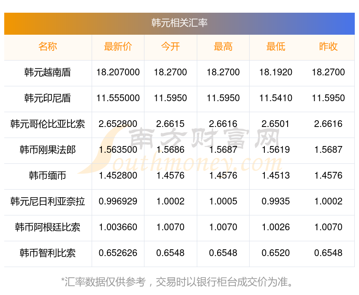Open the 韩元印尼盾 row name

[x=48, y=98]
